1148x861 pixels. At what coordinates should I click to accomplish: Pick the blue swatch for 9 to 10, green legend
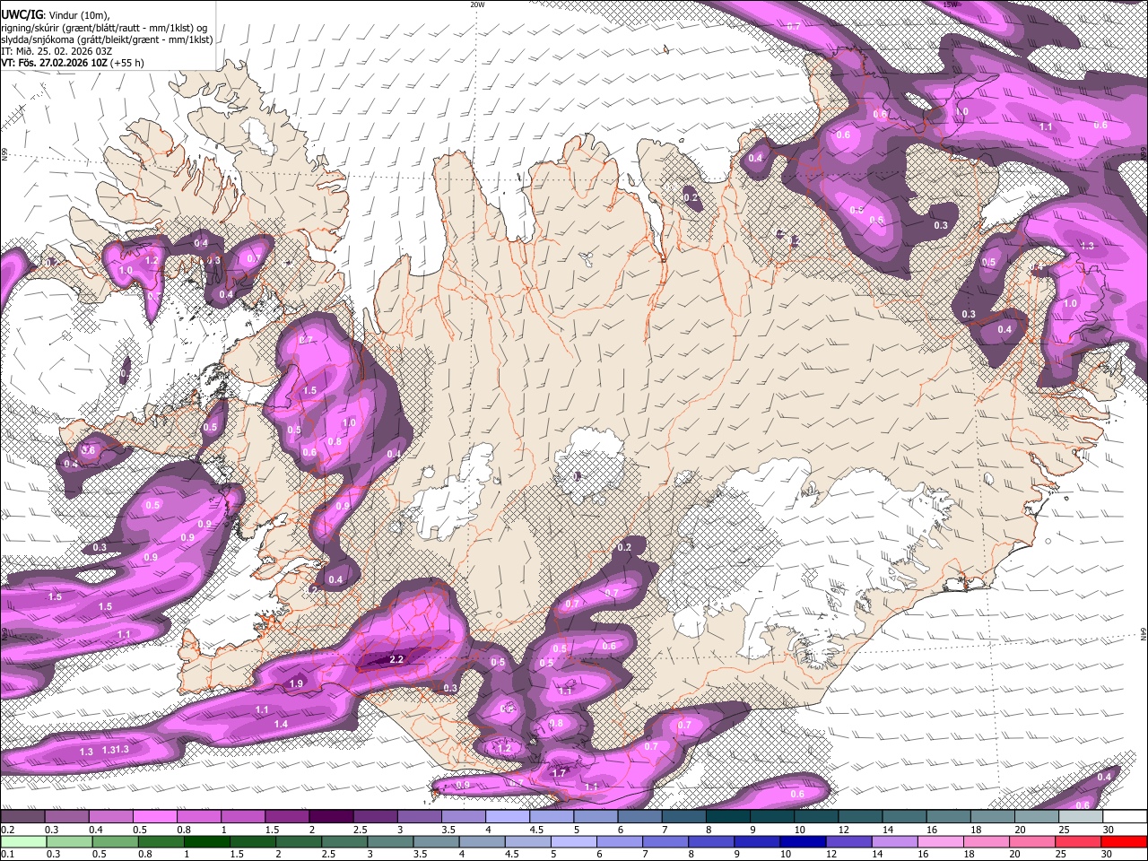point(757,841)
